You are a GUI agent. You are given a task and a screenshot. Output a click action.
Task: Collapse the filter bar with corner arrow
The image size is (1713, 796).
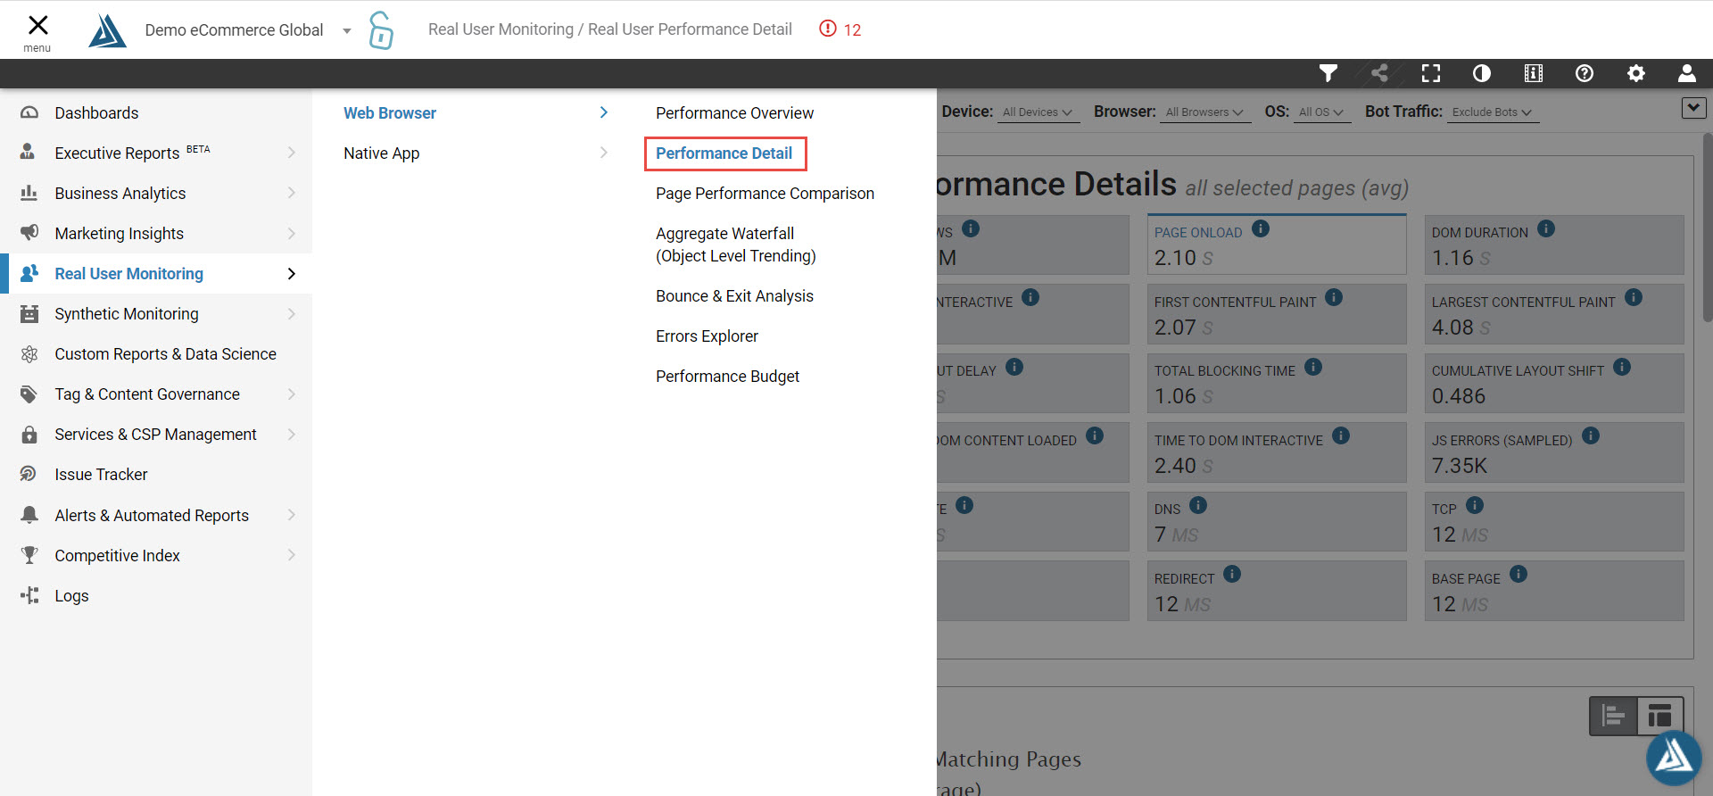pyautogui.click(x=1693, y=108)
